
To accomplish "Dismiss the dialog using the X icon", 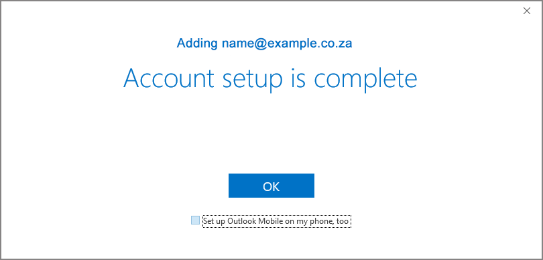I will pyautogui.click(x=527, y=11).
